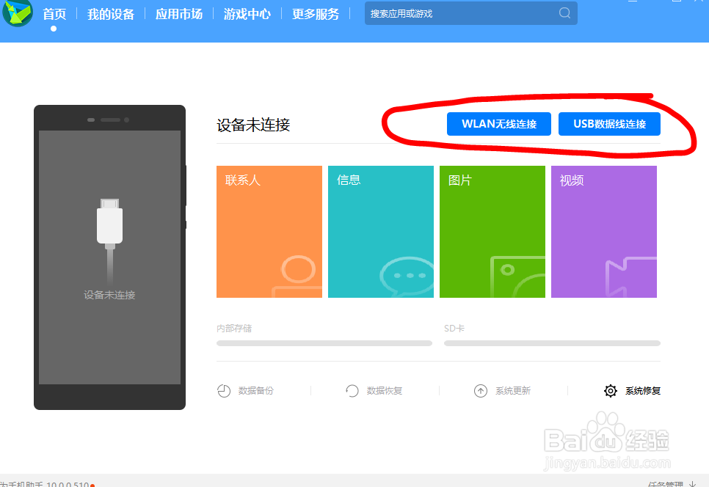Click the 数据备份 clock icon
This screenshot has width=709, height=487.
point(224,391)
